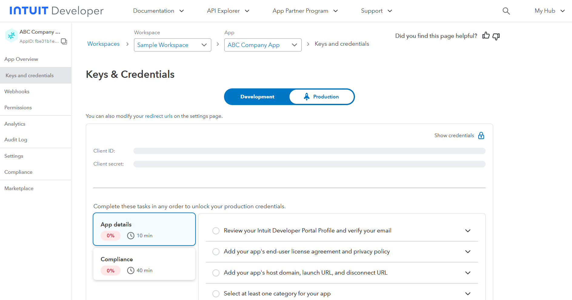Open the Documentation menu
This screenshot has height=300, width=572.
tap(158, 11)
